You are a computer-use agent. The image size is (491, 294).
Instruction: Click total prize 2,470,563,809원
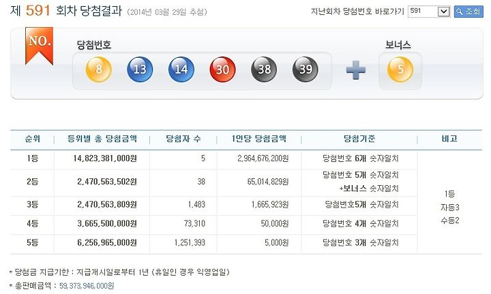107,205
